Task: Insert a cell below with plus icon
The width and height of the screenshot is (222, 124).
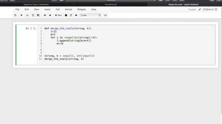Action: 22,15
